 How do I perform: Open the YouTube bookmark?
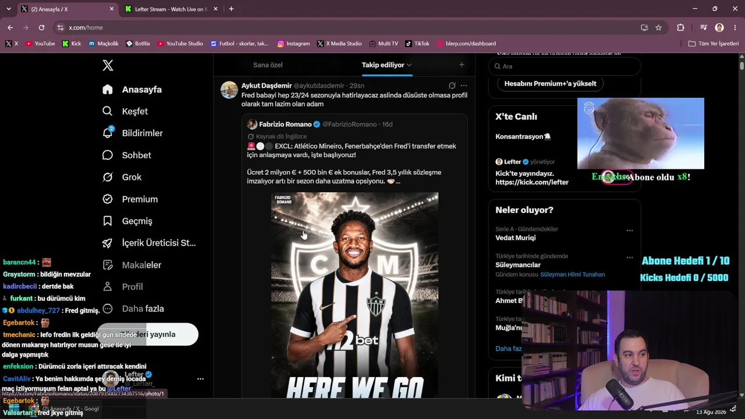coord(40,44)
